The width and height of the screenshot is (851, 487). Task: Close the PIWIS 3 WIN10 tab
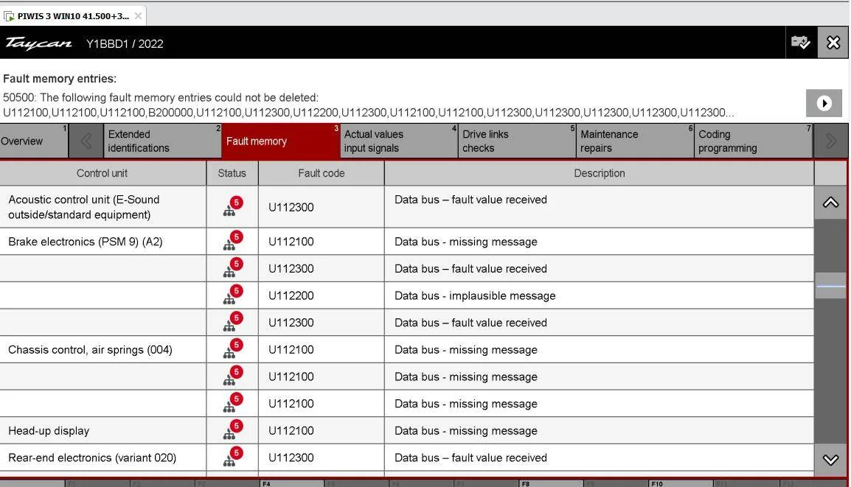coord(139,15)
